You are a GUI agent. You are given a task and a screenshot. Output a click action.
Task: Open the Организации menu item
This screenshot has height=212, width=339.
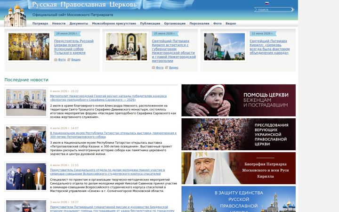pyautogui.click(x=175, y=24)
